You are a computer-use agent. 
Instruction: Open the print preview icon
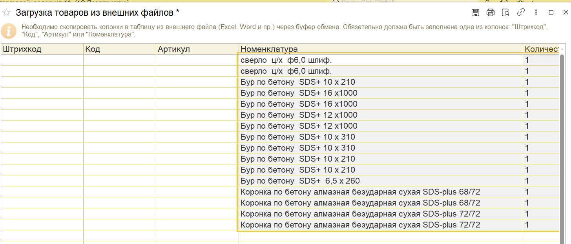click(x=506, y=13)
